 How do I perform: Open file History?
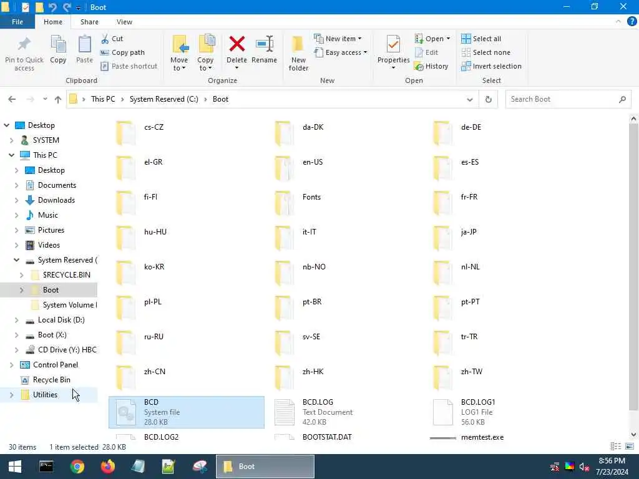(431, 66)
